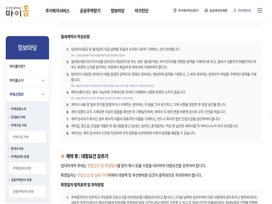
Task: Expand 마이홈소식 chevron
Action: click(x=43, y=80)
